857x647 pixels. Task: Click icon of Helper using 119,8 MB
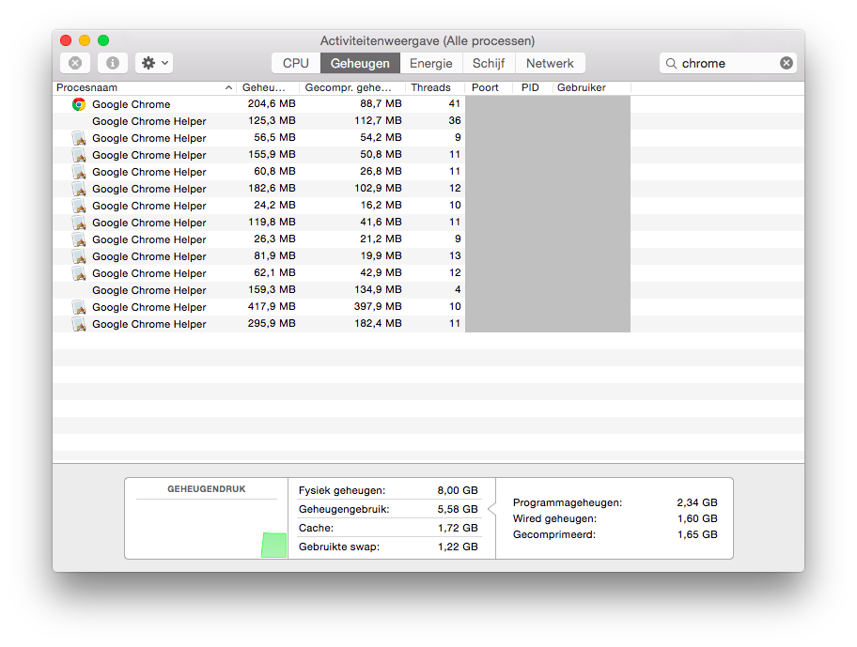(x=79, y=223)
